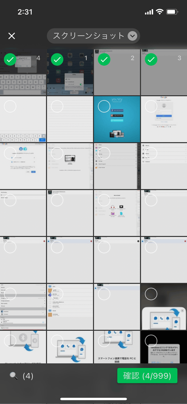Open the headphones and video icons thumbnail
Viewport: 187px width, 404px height.
(x=117, y=213)
